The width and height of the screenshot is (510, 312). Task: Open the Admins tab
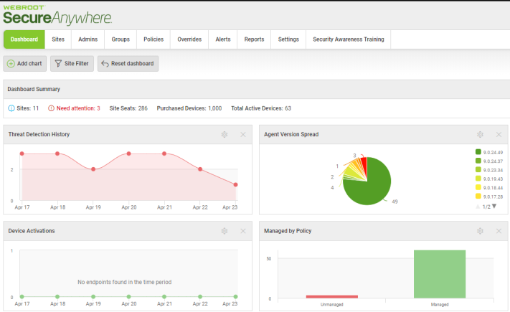click(x=88, y=39)
